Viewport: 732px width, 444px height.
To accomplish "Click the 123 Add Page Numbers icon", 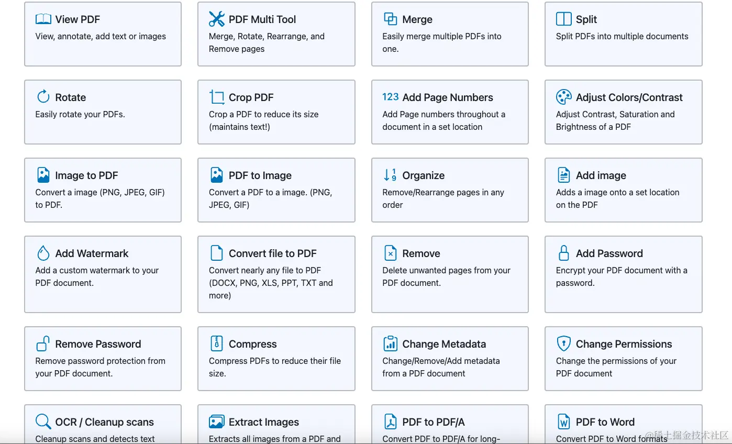I will [391, 97].
